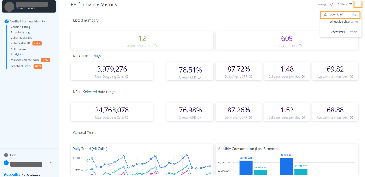365x177 pixels.
Task: Click 27,735,574 blue bar in Monthly Consumption
Action: pyautogui.click(x=286, y=167)
